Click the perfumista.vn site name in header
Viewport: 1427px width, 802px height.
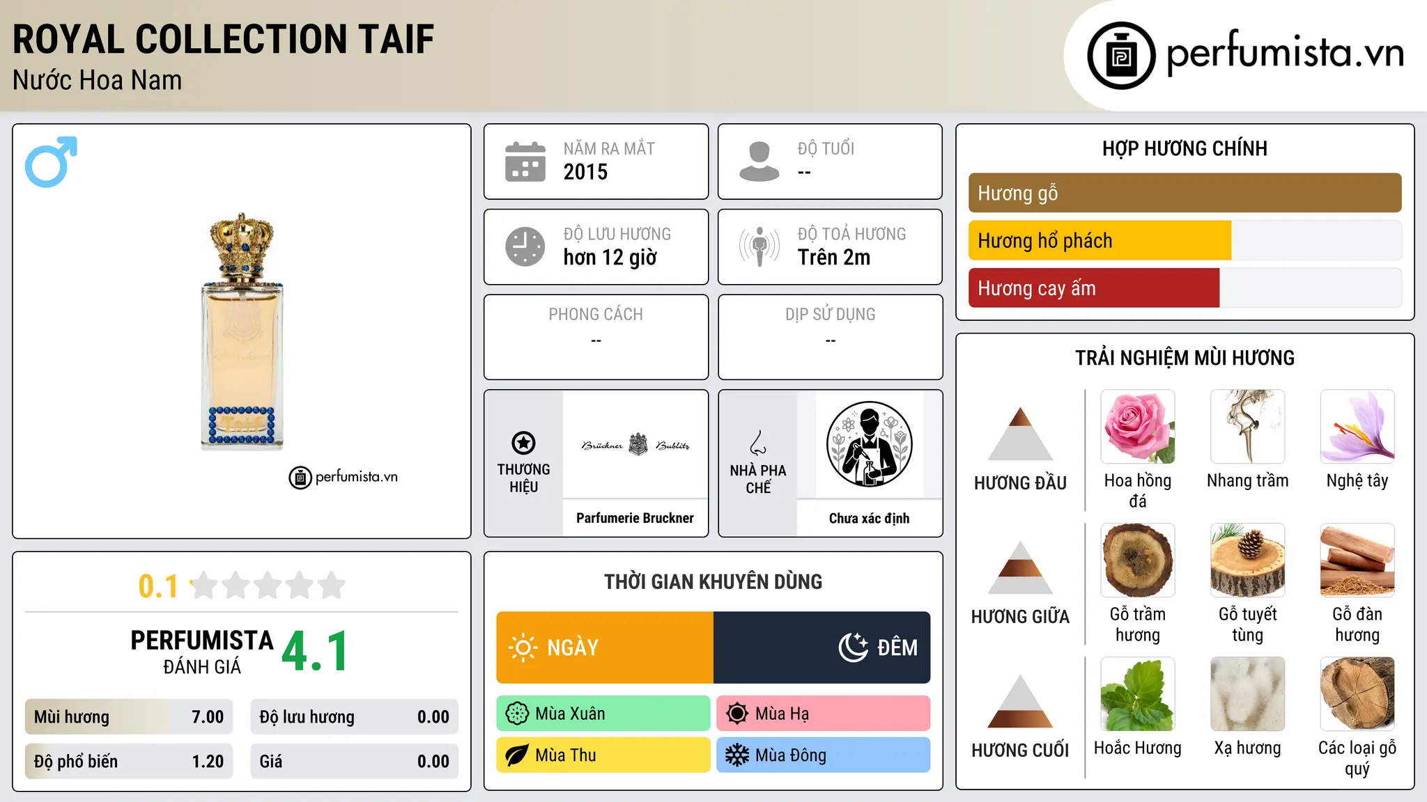(1285, 54)
